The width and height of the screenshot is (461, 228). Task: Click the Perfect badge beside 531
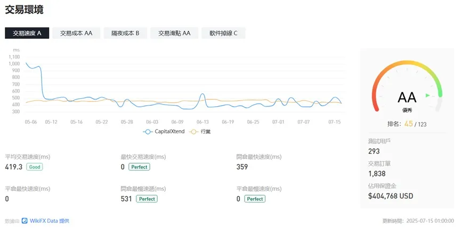(x=147, y=199)
